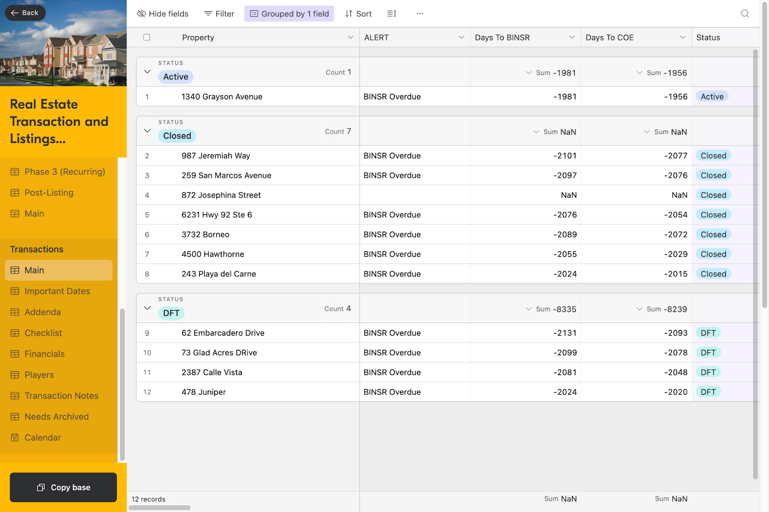Viewport: 769px width, 512px height.
Task: Open the more options ellipsis menu
Action: 420,13
